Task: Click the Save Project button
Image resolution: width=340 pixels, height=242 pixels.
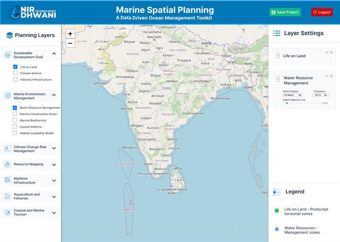Action: [x=285, y=12]
